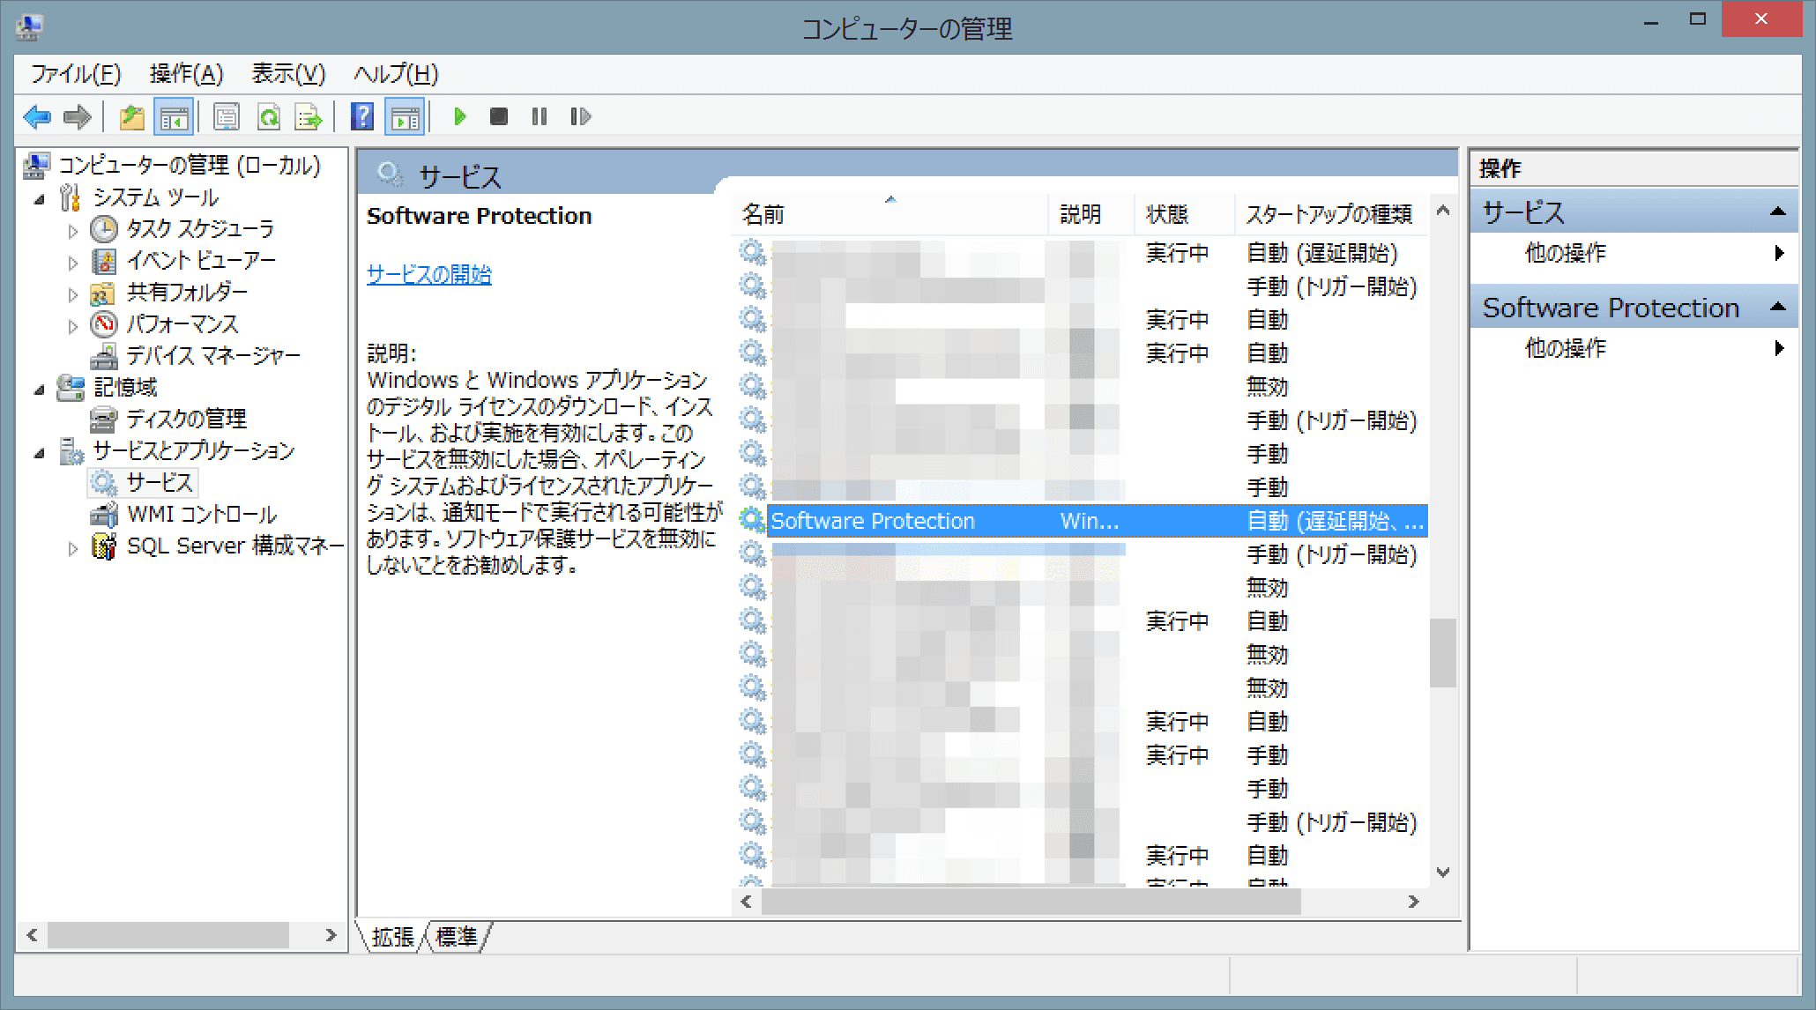This screenshot has height=1010, width=1816.
Task: Open the properties icon in the toolbar
Action: (227, 116)
